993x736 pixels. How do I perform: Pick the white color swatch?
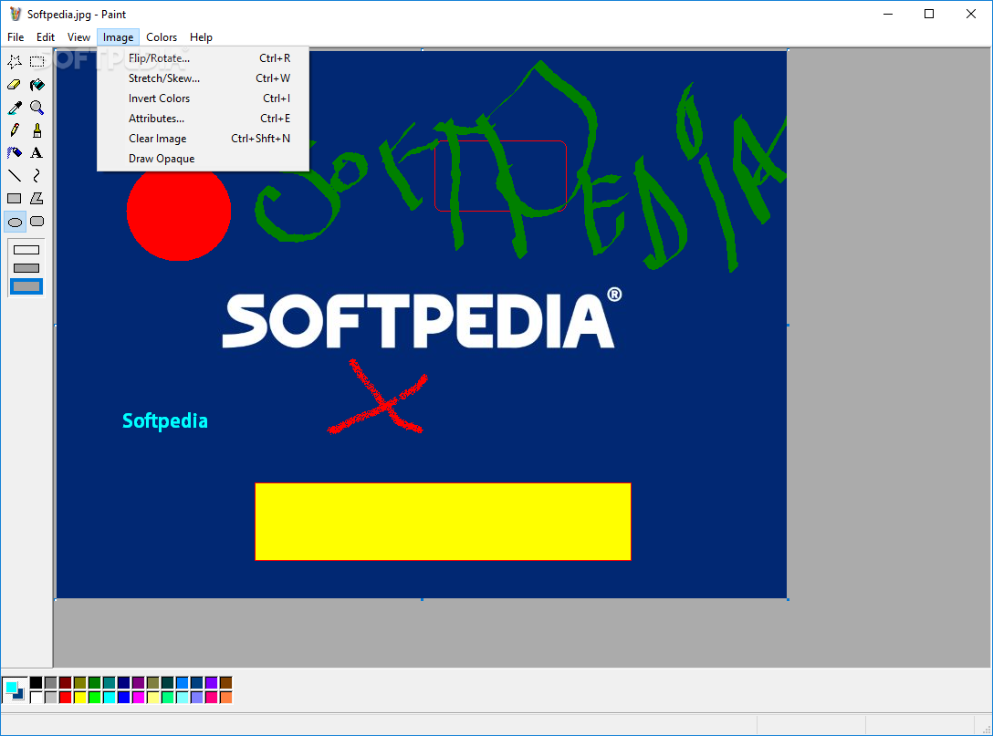tap(37, 698)
